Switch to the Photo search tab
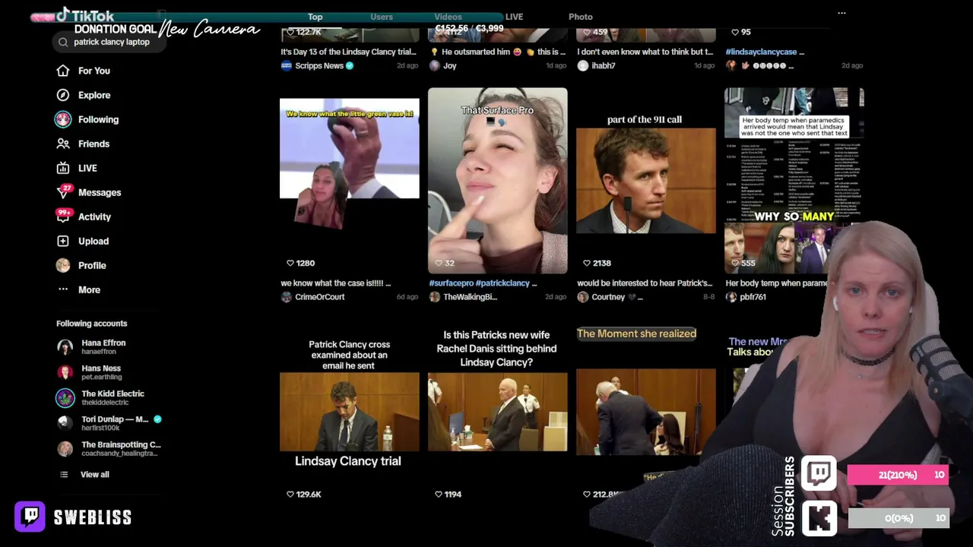 point(581,17)
